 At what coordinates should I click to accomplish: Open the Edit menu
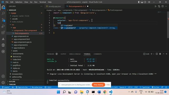point(12,2)
